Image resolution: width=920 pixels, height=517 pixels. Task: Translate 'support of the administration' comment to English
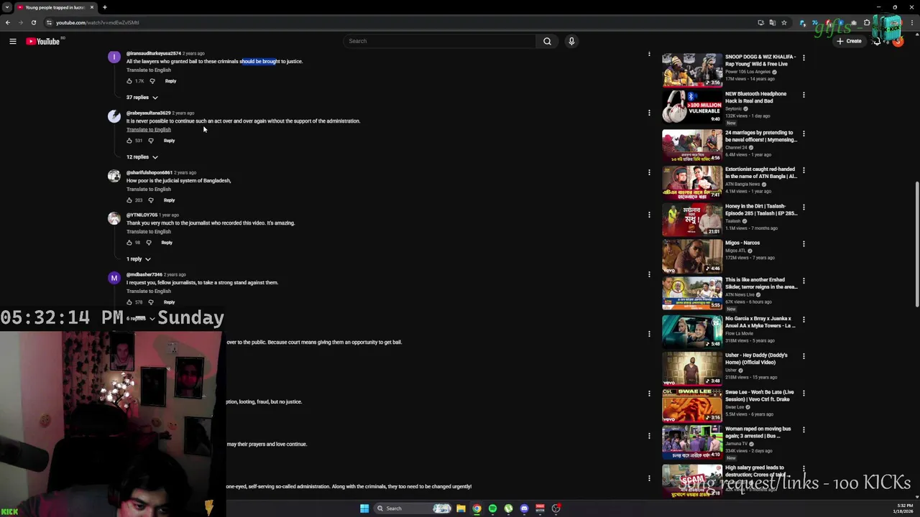click(149, 129)
